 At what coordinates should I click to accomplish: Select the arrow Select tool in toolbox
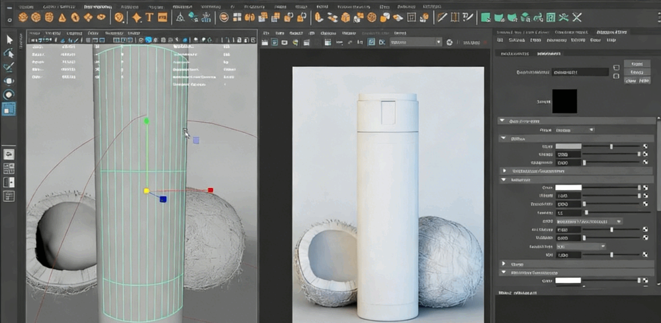pyautogui.click(x=9, y=40)
